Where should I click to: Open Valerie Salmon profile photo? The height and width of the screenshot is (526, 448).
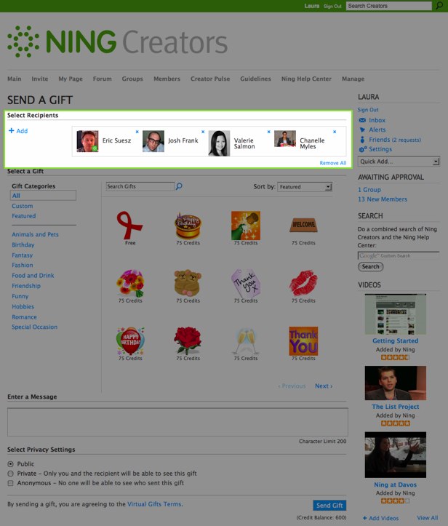[x=219, y=143]
